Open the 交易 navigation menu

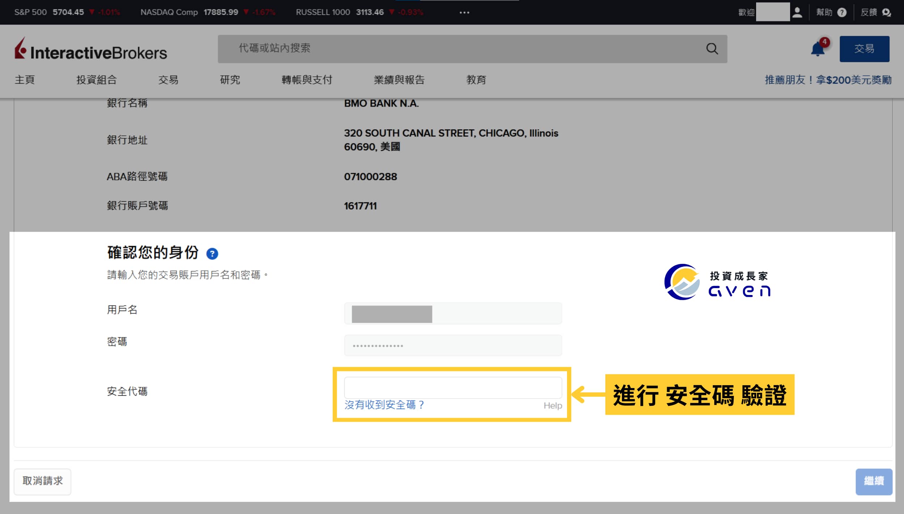point(168,80)
